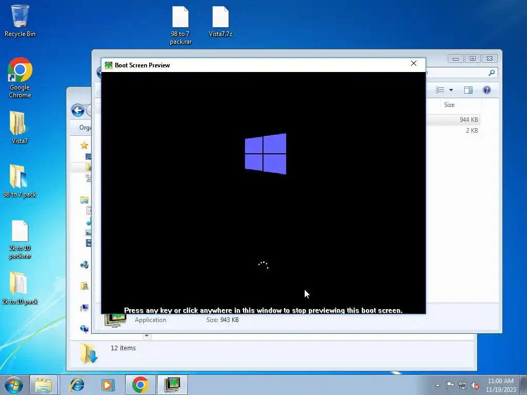Click the 'Size: 943 KB' details pane text
527x395 pixels.
(222, 320)
